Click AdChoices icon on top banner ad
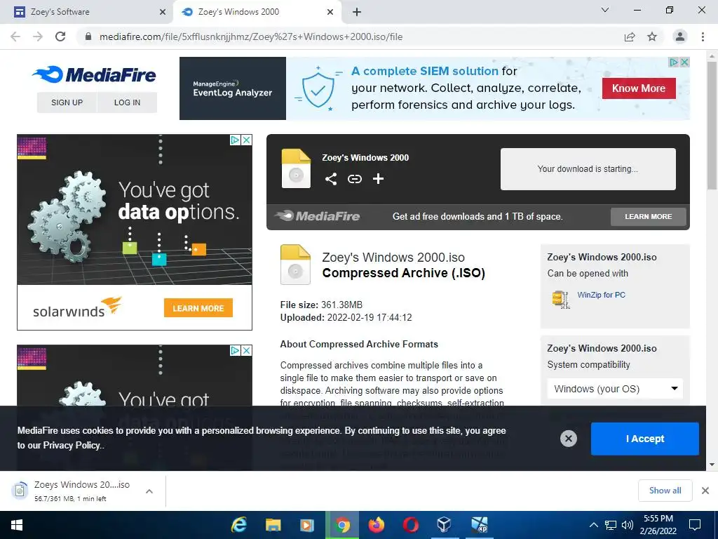 tap(674, 62)
